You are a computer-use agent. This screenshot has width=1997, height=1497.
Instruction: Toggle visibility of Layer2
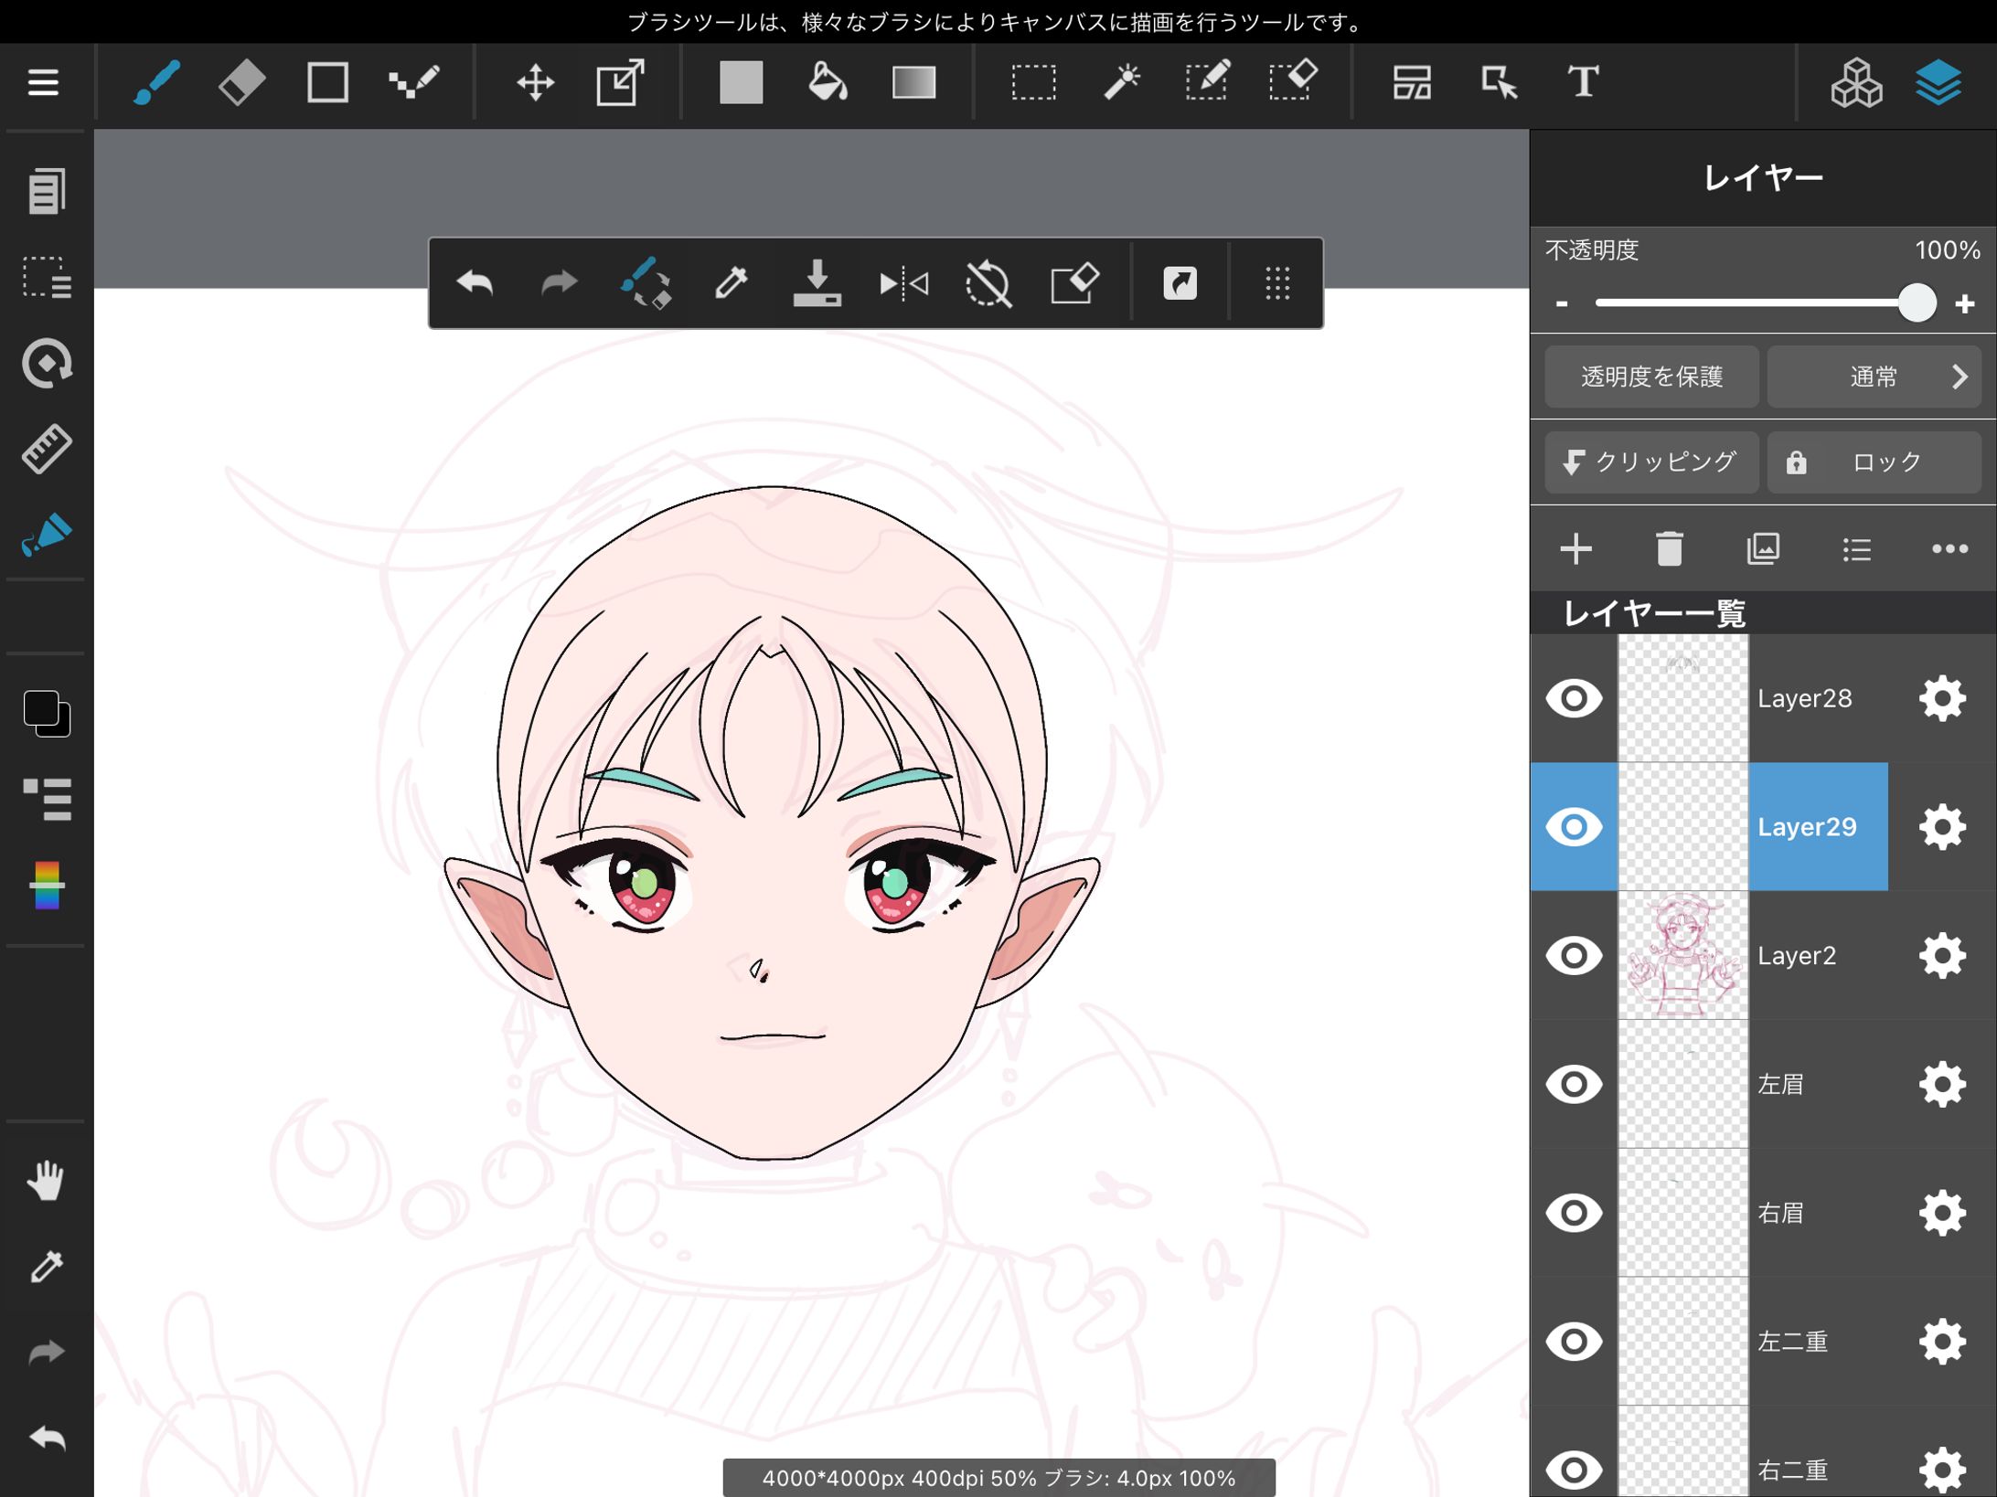(1574, 956)
